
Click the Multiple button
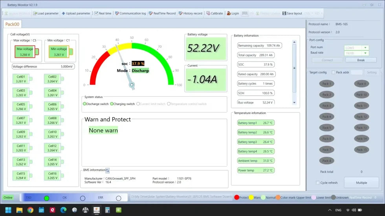point(361,183)
